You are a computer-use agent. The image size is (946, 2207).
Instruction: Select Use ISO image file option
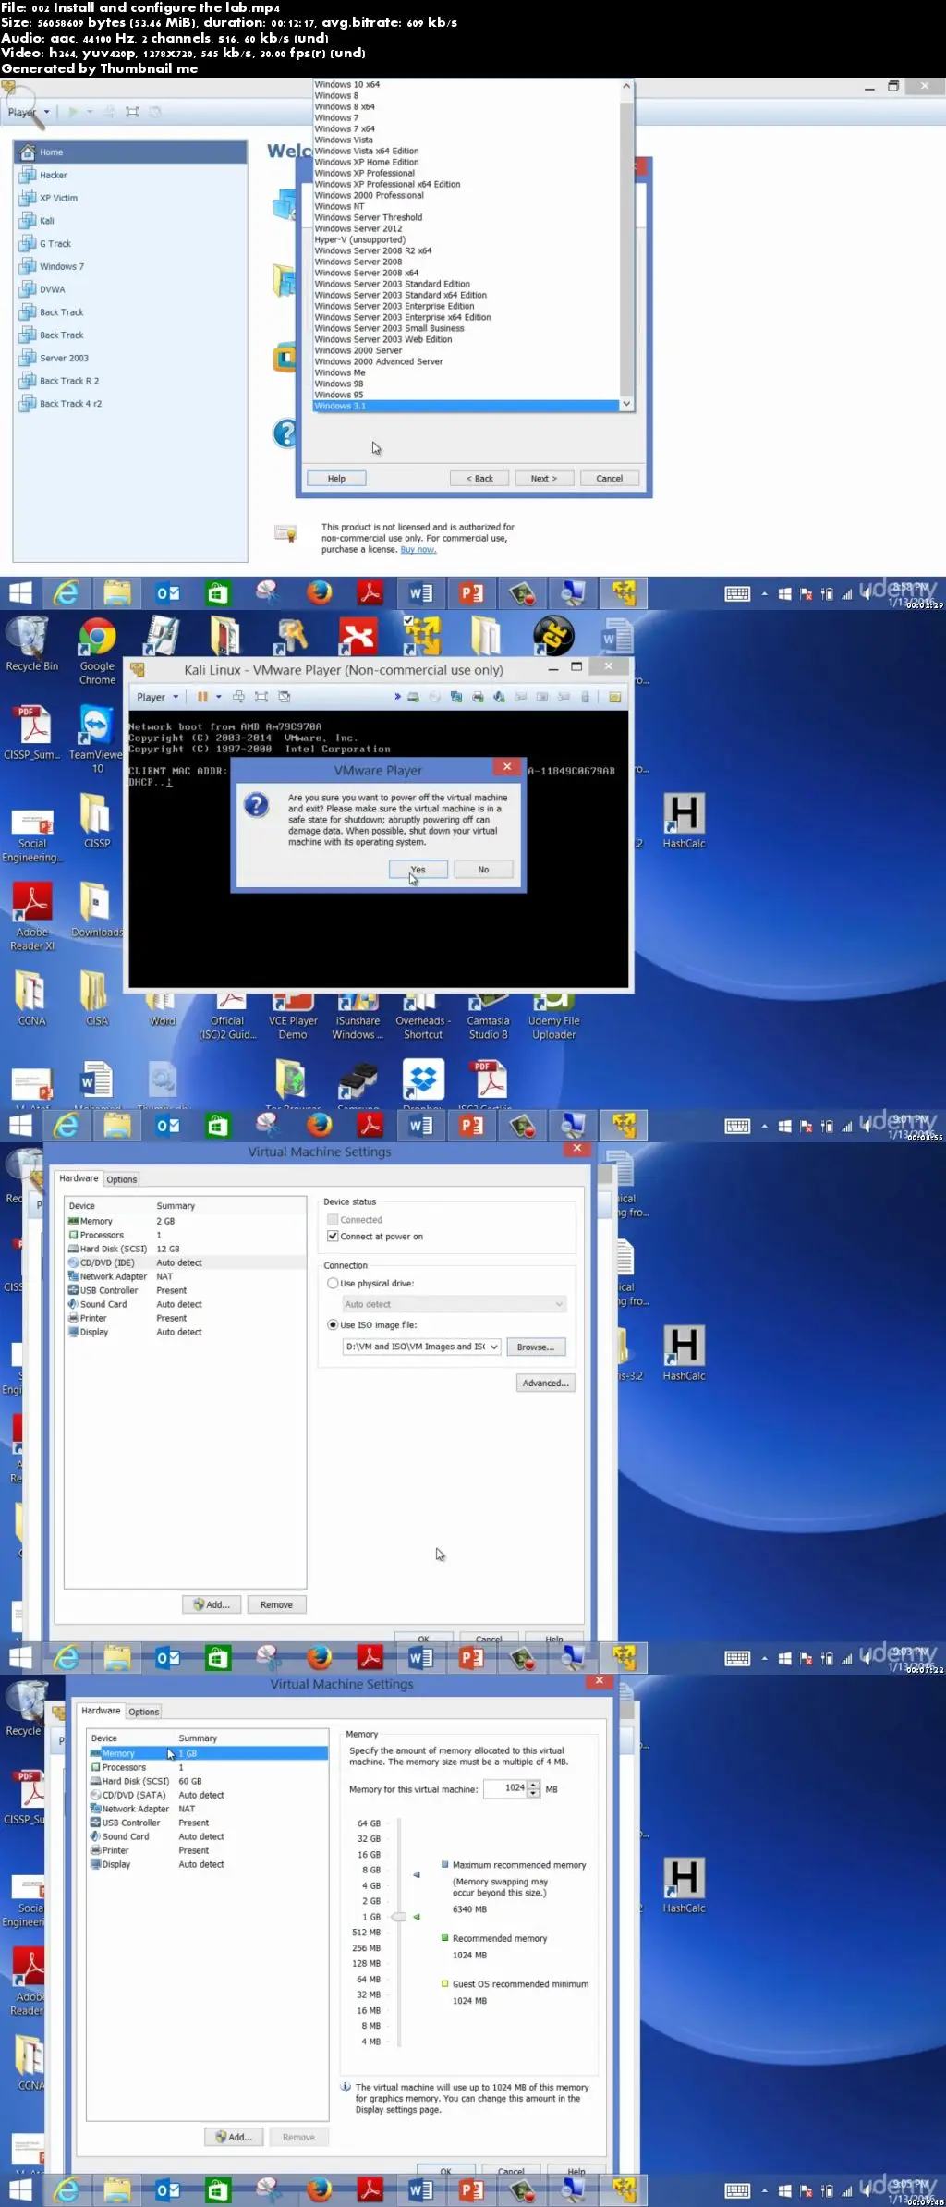333,1325
